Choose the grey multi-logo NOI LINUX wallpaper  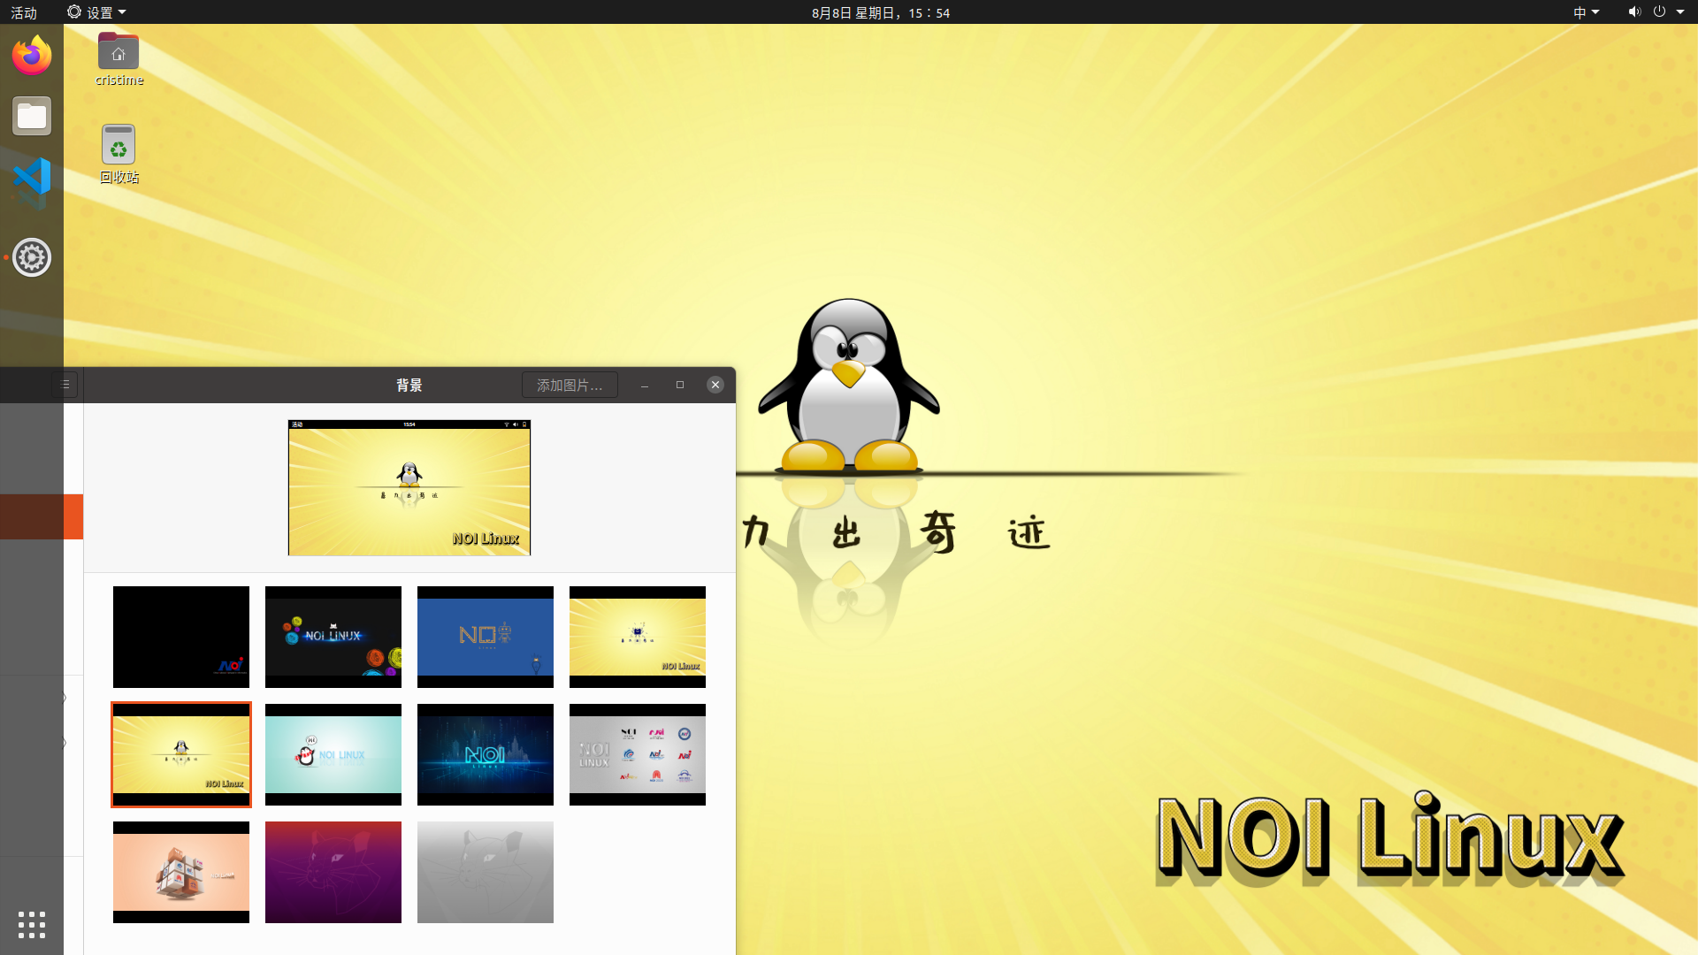(x=638, y=754)
